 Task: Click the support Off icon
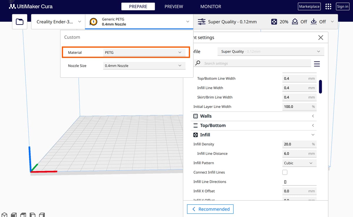coord(295,22)
